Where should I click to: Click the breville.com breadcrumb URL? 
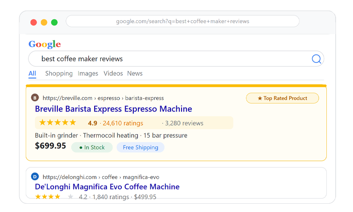pos(103,98)
